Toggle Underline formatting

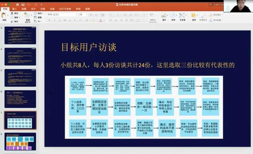point(60,20)
